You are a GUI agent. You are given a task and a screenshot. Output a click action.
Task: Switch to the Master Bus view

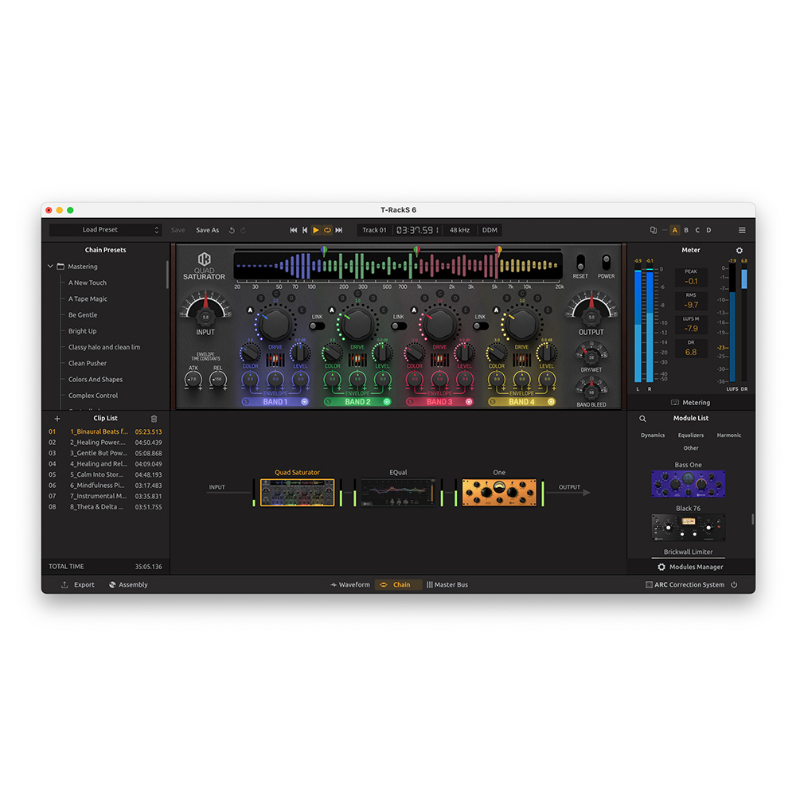pos(447,585)
